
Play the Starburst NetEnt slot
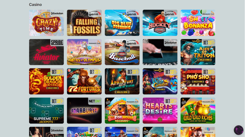coord(84,110)
